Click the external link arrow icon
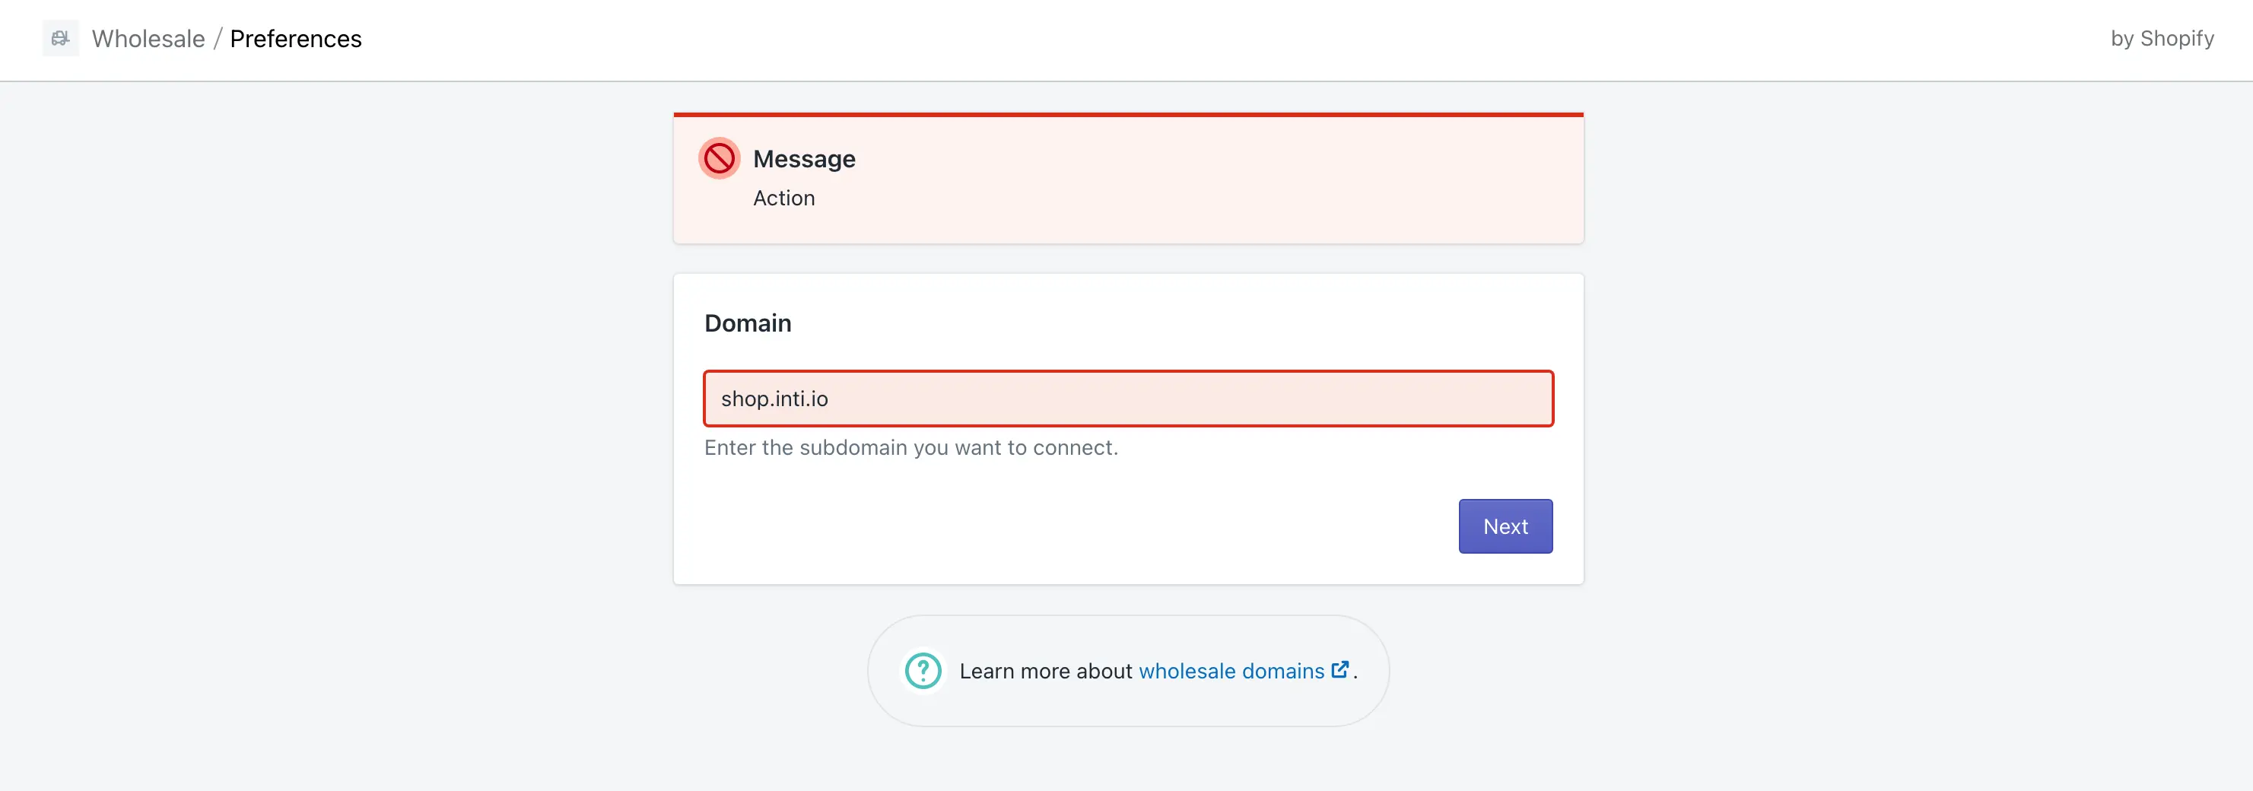 (x=1339, y=669)
